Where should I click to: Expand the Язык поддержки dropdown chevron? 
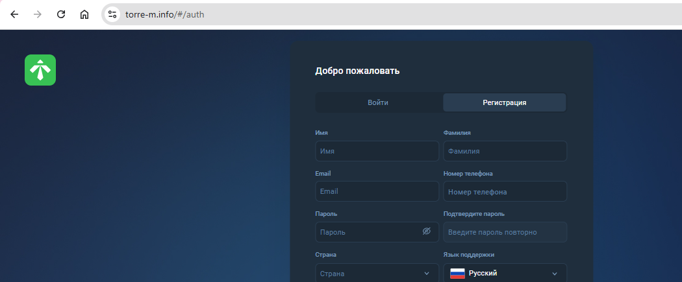click(x=555, y=274)
